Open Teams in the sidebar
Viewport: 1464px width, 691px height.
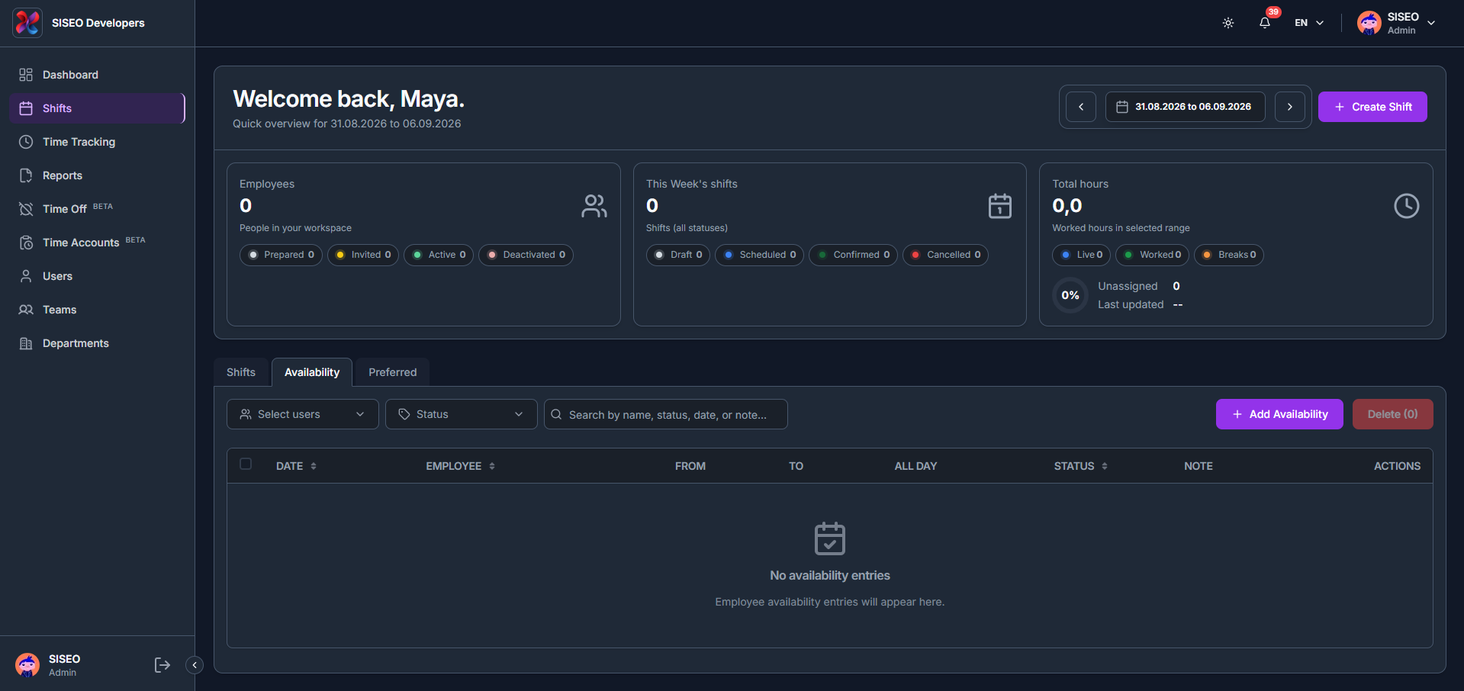coord(98,310)
